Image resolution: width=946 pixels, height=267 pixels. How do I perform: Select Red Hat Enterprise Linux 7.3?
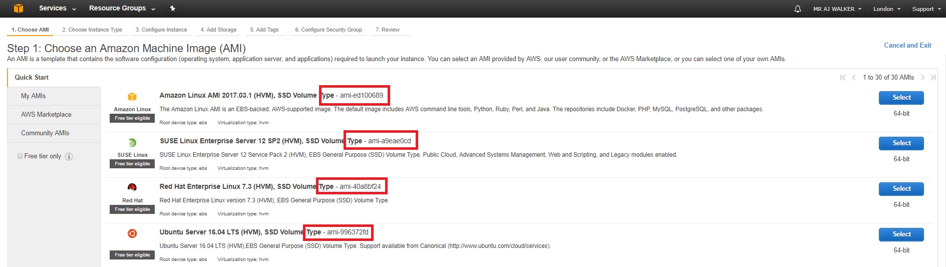(901, 189)
